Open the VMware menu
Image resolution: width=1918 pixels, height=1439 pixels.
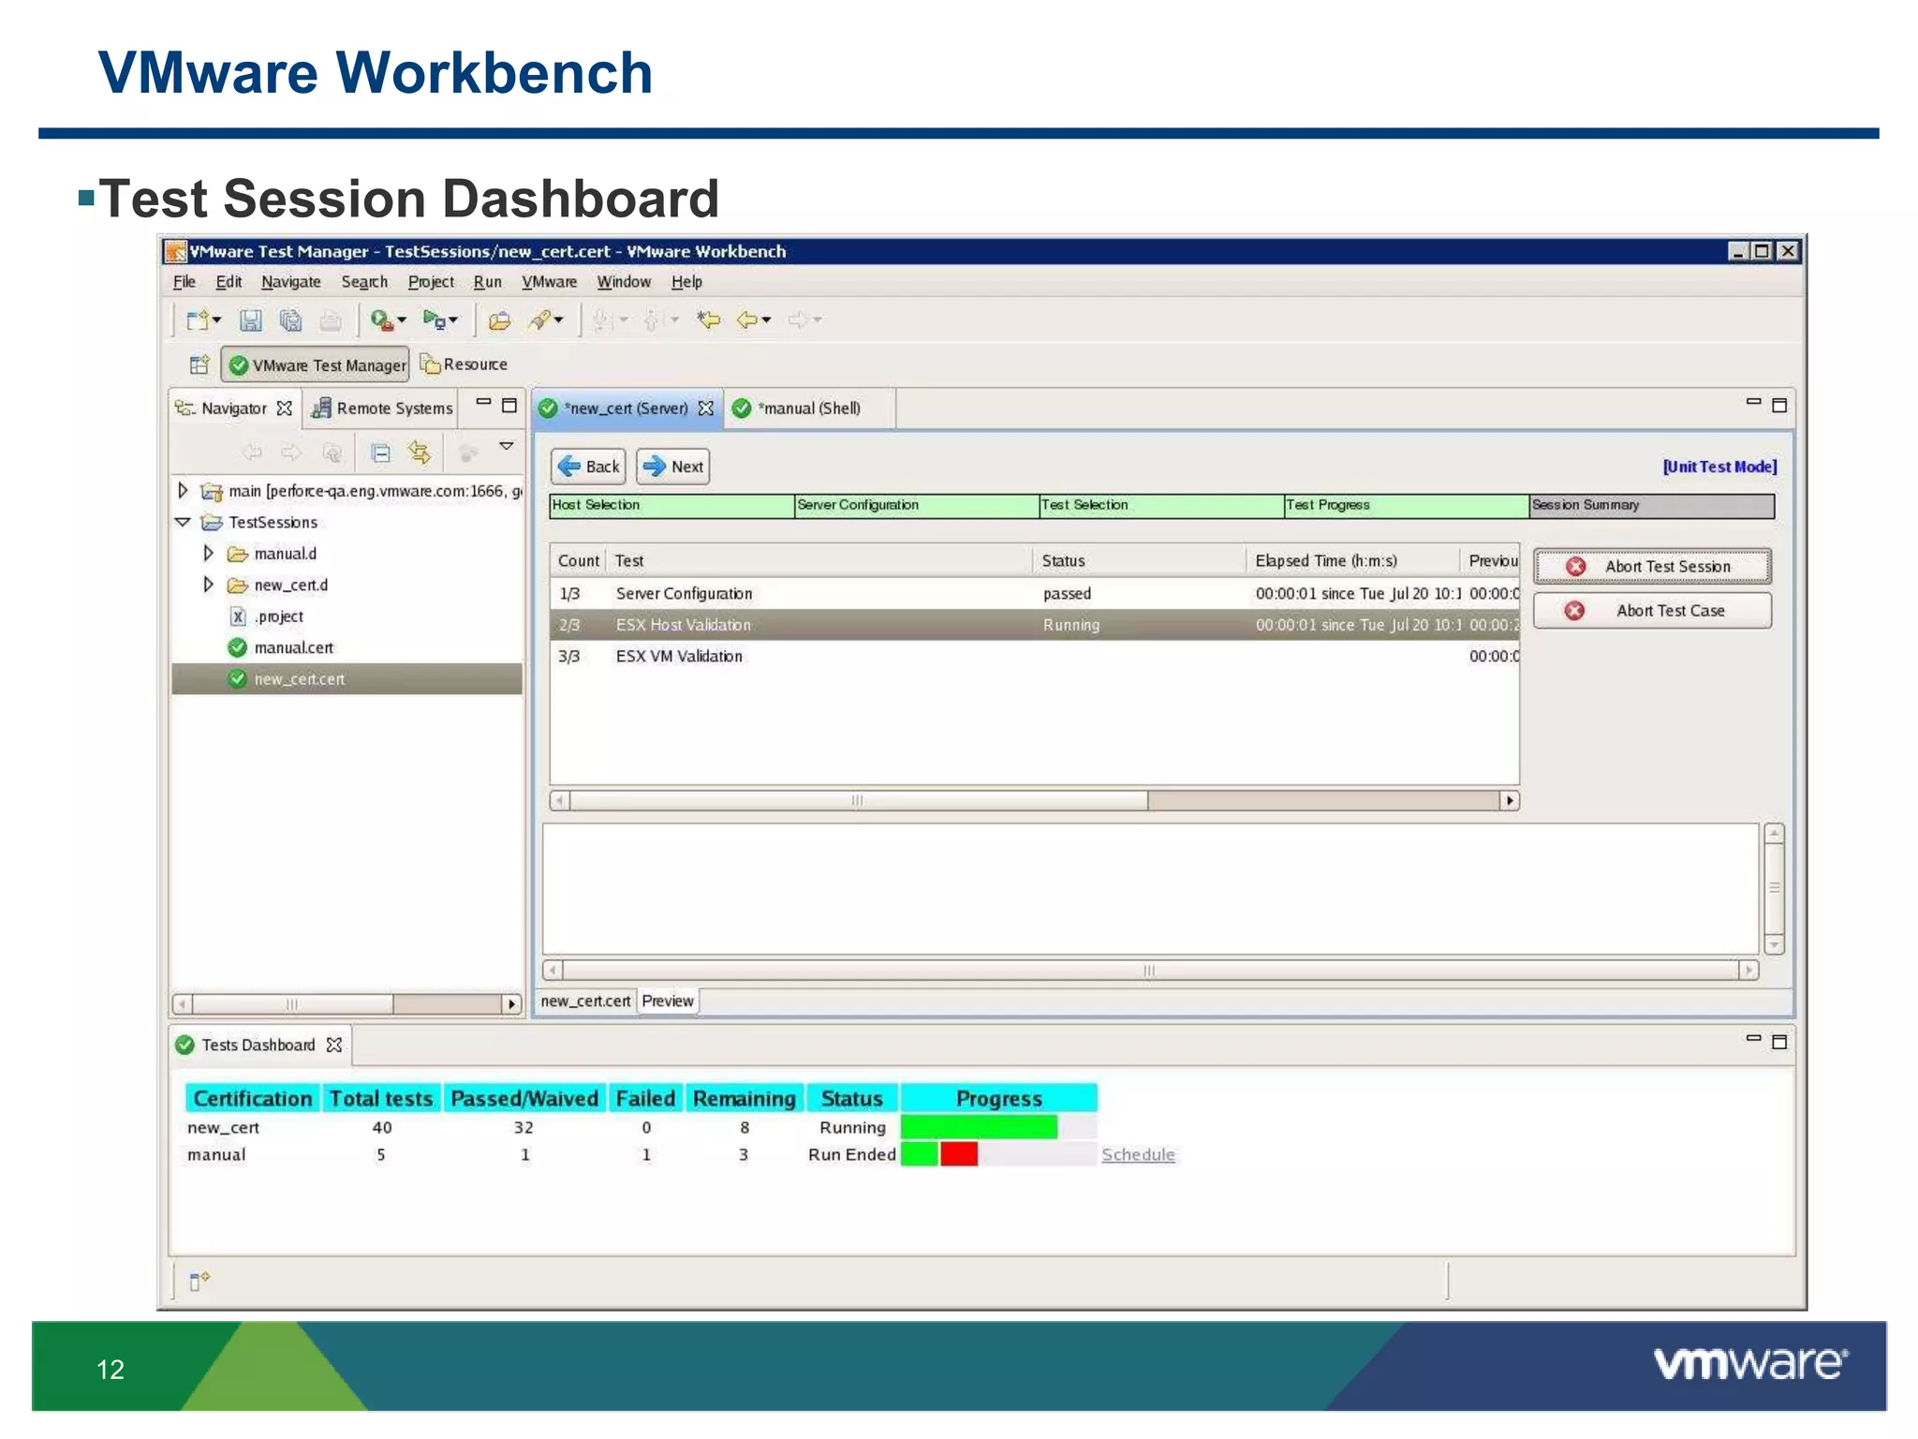550,282
